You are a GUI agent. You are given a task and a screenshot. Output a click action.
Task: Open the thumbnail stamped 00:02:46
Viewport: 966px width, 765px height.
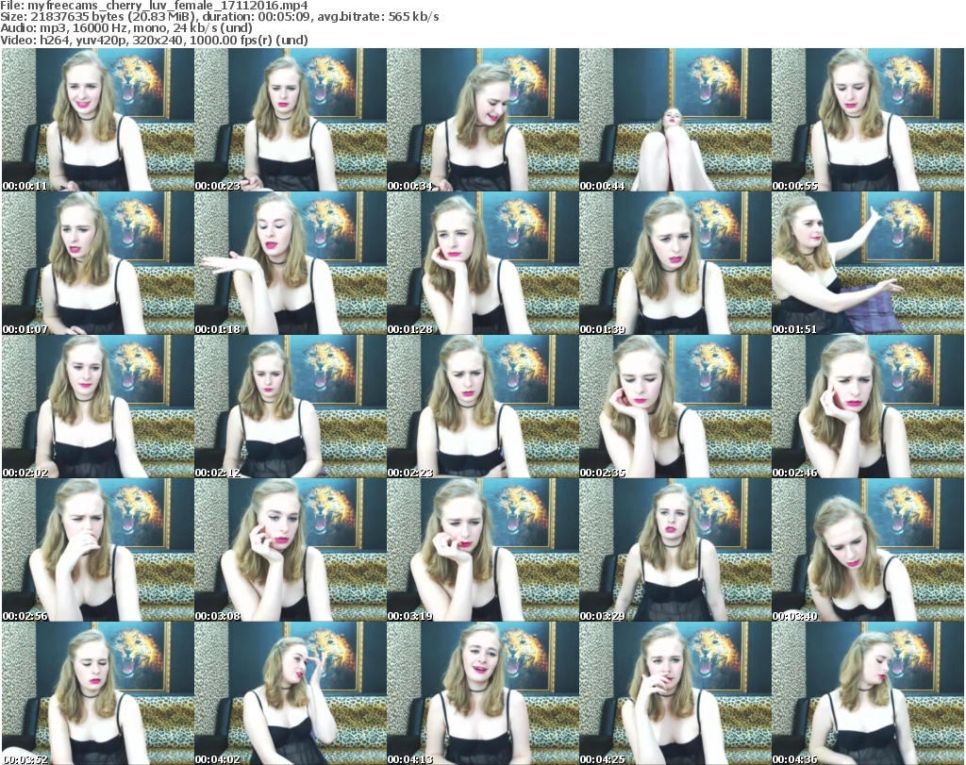(868, 407)
